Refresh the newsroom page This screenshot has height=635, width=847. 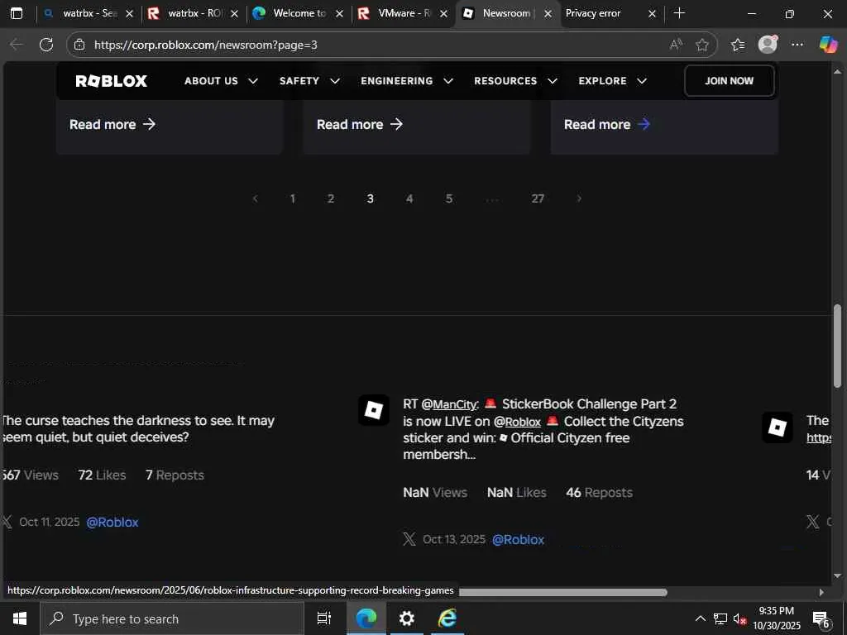(46, 45)
